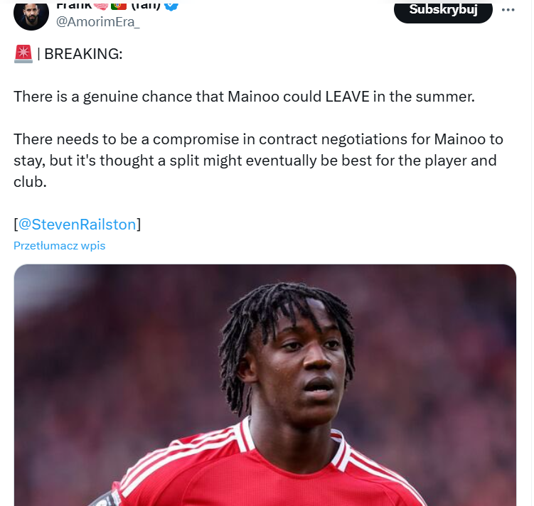The height and width of the screenshot is (506, 534).
Task: Click the (fan) label in display name
Action: (x=146, y=6)
